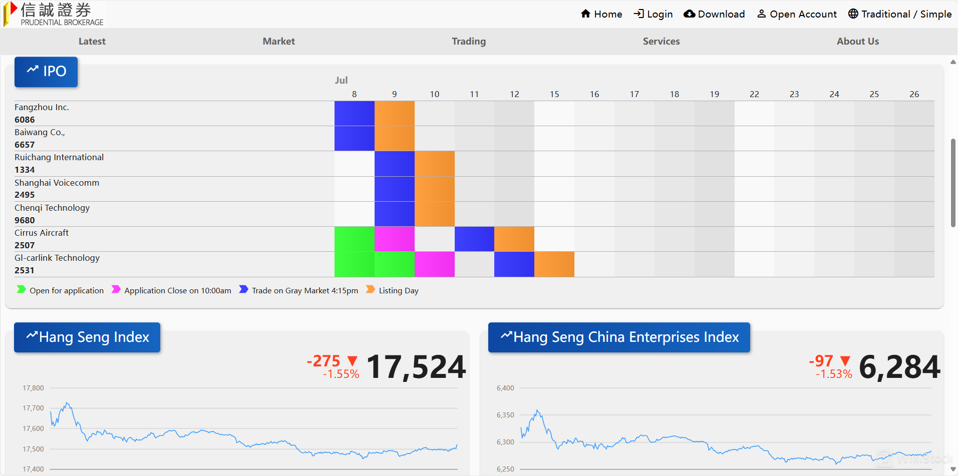Click the blue Gray Market legend arrow
Image resolution: width=958 pixels, height=476 pixels.
tap(243, 289)
